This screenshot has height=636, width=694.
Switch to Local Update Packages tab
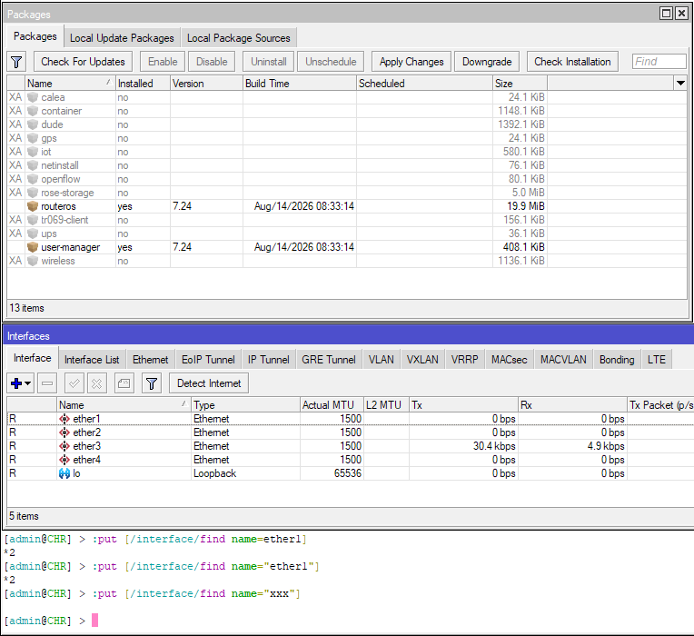(x=122, y=38)
